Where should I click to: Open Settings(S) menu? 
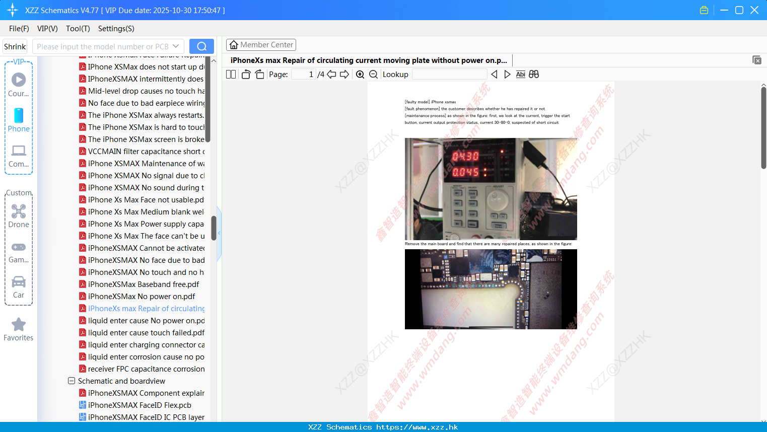pyautogui.click(x=116, y=29)
